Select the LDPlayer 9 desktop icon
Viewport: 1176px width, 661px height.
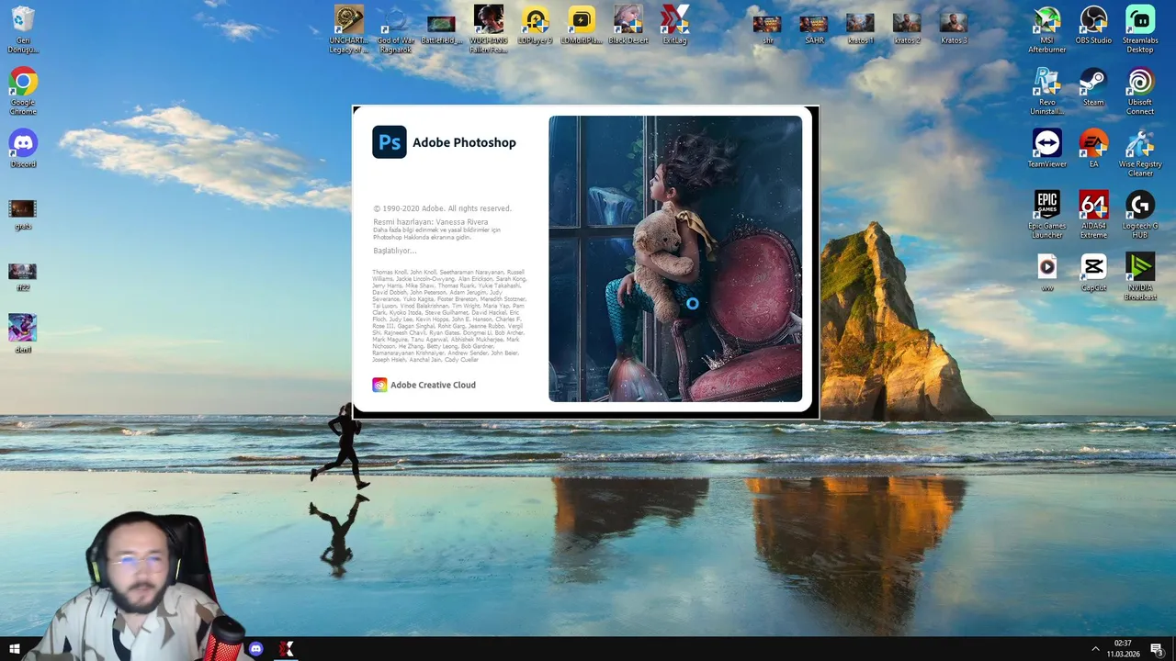point(535,19)
